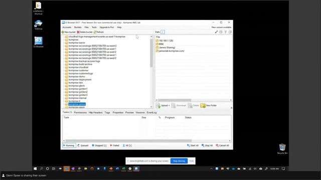Expand the Upload dropdown arrow
This screenshot has height=180, width=321.
coord(169,105)
